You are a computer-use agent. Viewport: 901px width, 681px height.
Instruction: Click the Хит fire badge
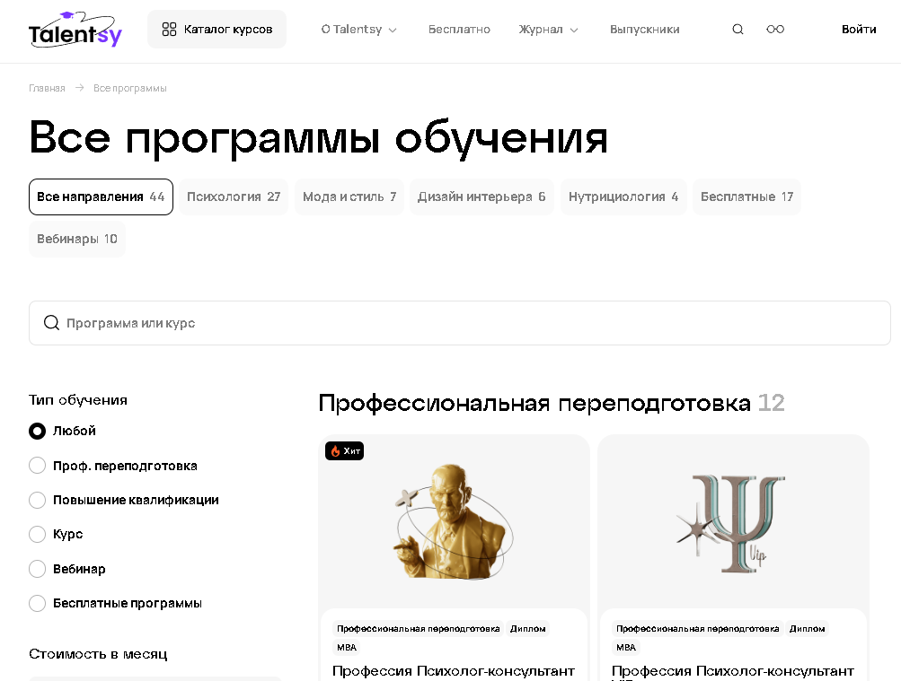point(345,451)
